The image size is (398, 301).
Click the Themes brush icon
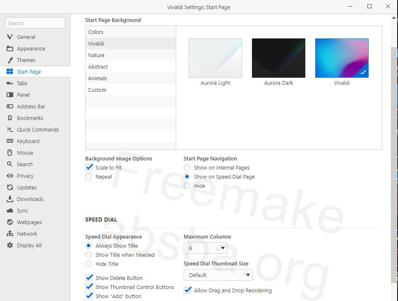coord(10,60)
